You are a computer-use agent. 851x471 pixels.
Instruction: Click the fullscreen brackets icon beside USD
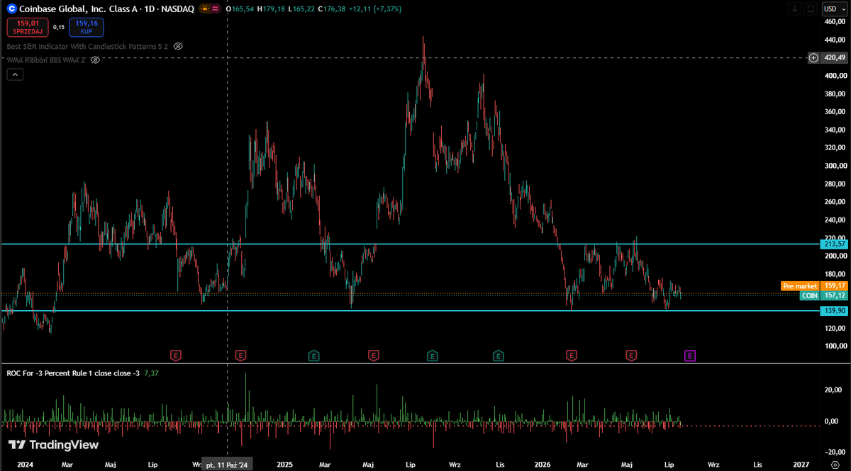[811, 8]
